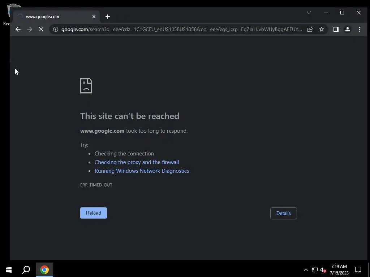
Task: Open Windows taskbar search
Action: coord(26,270)
